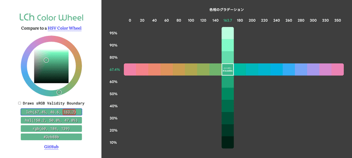
Task: Open the HSV Color Wheel link
Action: point(64,28)
